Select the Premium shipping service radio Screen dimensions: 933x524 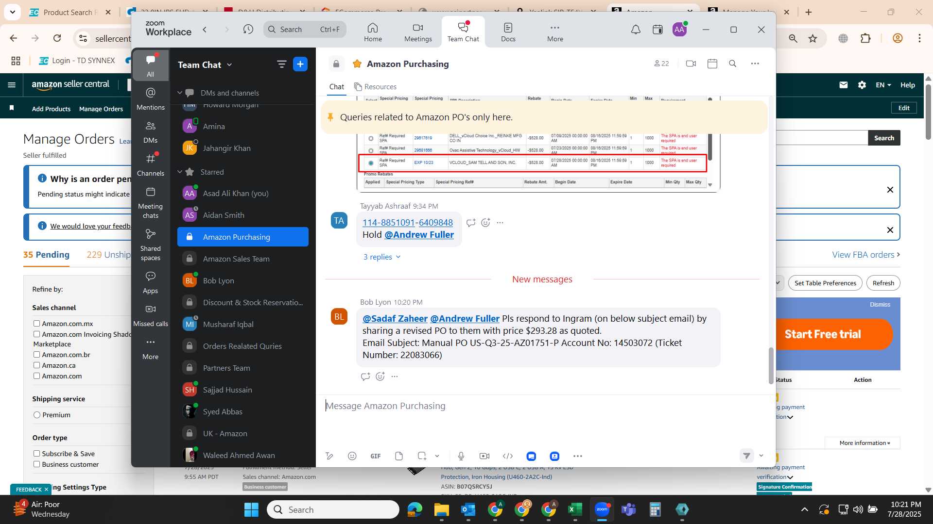[x=37, y=415]
